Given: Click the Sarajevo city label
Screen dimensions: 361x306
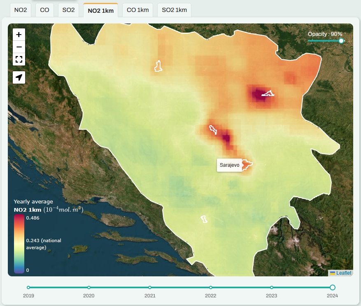Looking at the screenshot, I should 230,165.
